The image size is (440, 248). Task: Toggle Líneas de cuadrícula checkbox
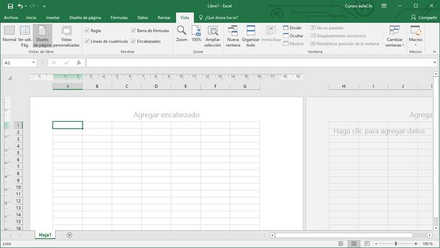(87, 41)
